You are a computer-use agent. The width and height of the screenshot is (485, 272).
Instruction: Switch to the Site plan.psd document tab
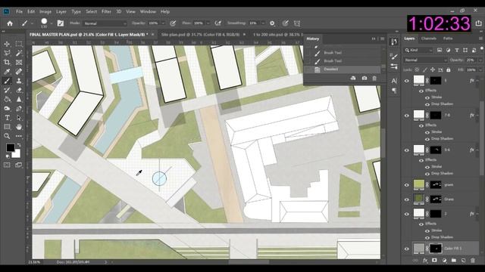click(200, 35)
